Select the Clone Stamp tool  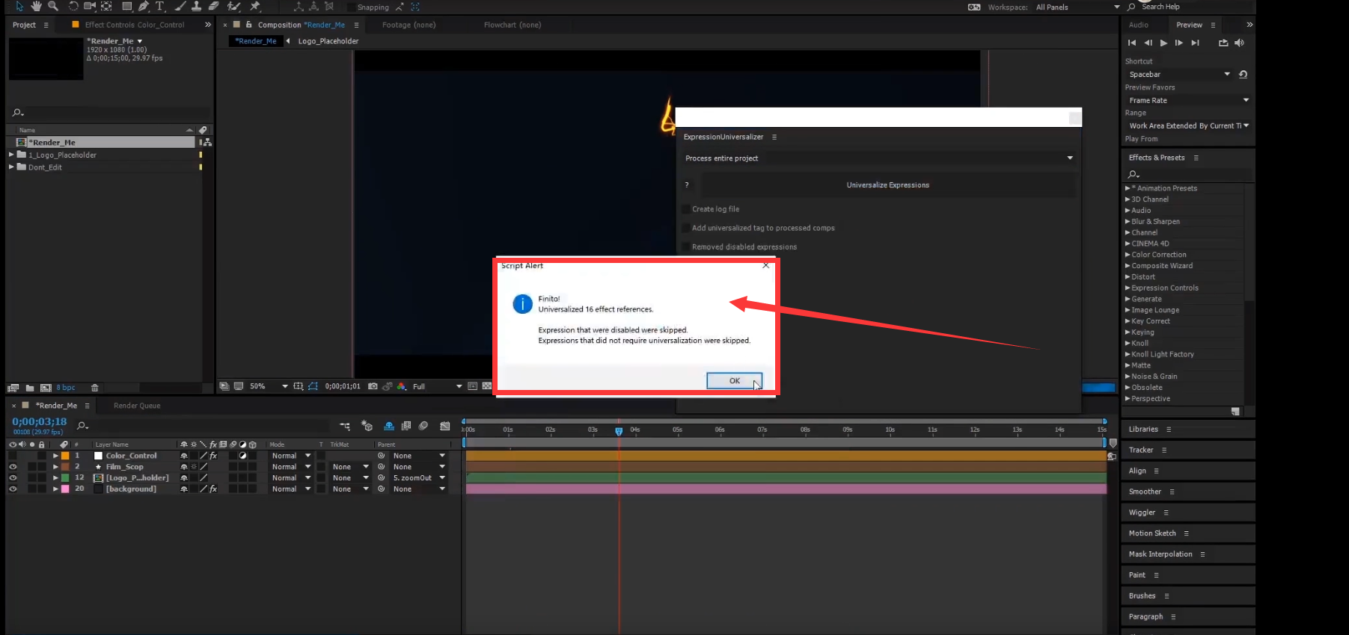tap(196, 6)
